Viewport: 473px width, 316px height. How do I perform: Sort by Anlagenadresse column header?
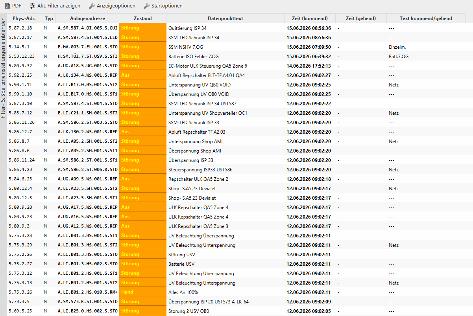point(87,18)
